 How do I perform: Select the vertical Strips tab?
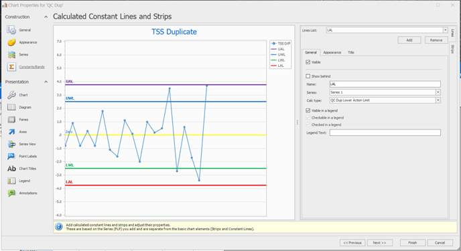click(x=452, y=49)
